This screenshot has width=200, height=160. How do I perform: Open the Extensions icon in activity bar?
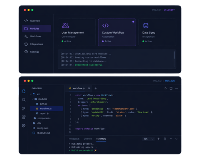click(24, 117)
